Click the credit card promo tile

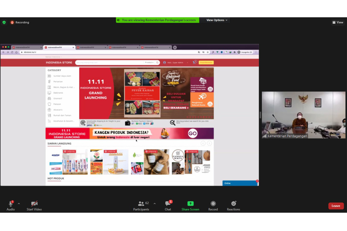[202, 85]
